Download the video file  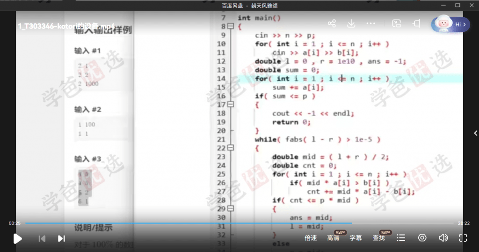(x=351, y=23)
